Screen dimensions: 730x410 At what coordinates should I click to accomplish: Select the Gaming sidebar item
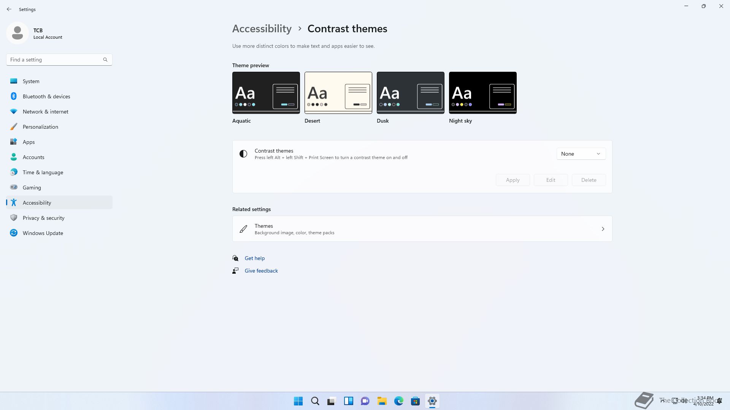pos(32,188)
